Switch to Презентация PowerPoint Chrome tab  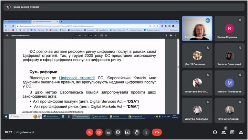point(45,22)
